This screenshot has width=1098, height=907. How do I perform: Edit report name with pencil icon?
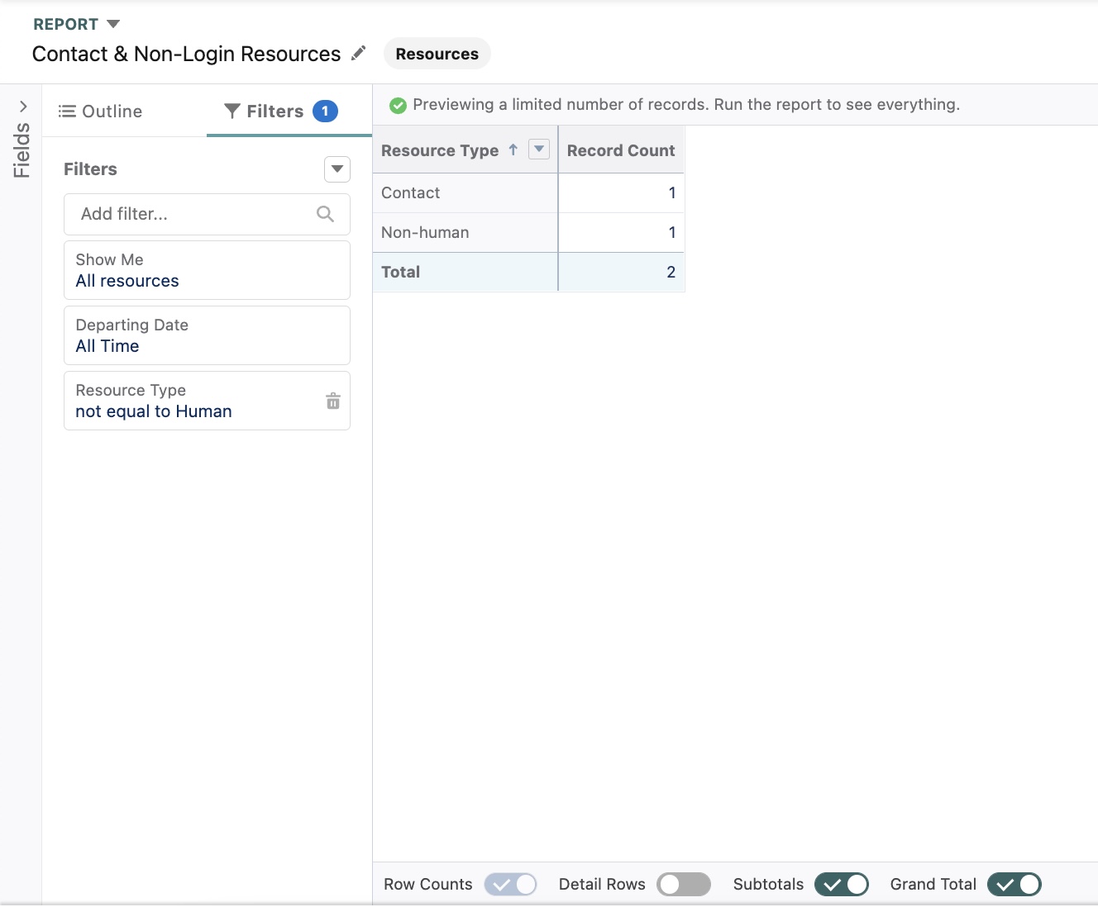358,53
